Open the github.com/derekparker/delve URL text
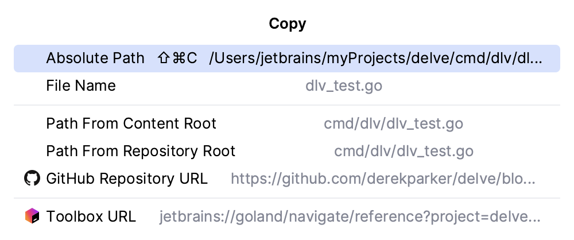574x240 pixels. (x=383, y=179)
